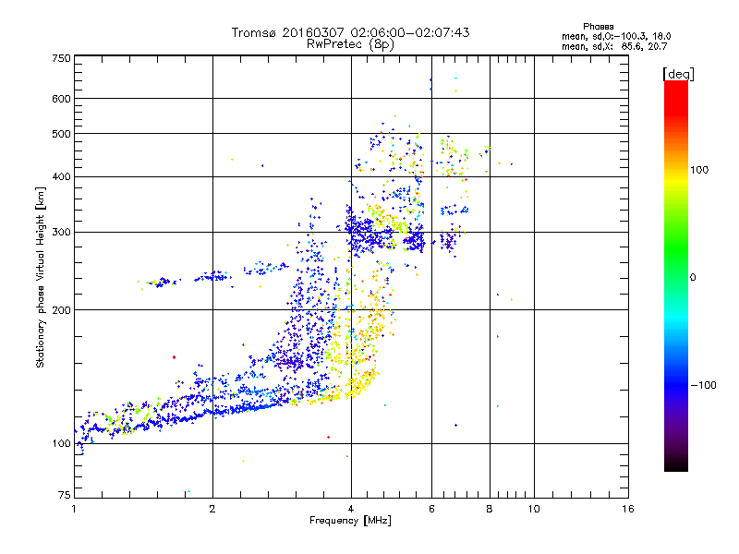Click the y-axis tick label '500'
Image resolution: width=739 pixels, height=554 pixels.
pos(61,134)
